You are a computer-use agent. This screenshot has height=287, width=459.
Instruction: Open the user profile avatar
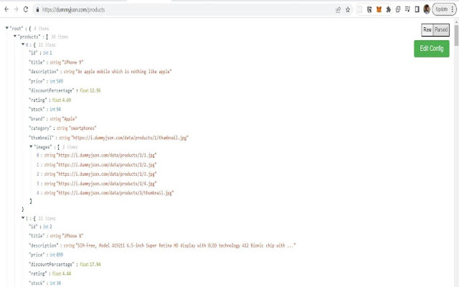427,9
